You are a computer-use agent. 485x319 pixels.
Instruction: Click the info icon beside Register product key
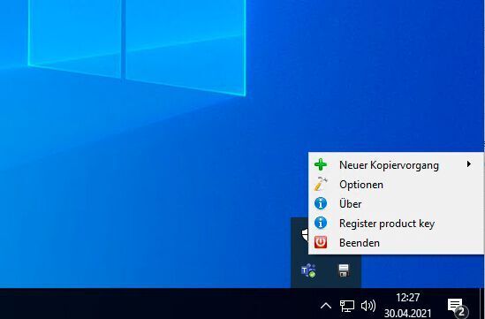pos(321,223)
